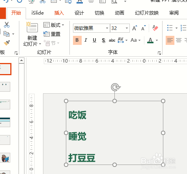Select the fifth slide thumbnail
This screenshot has width=187, height=174.
pyautogui.click(x=5, y=140)
